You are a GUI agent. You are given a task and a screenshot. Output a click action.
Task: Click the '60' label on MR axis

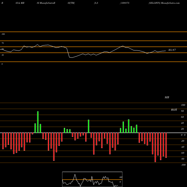183,117
